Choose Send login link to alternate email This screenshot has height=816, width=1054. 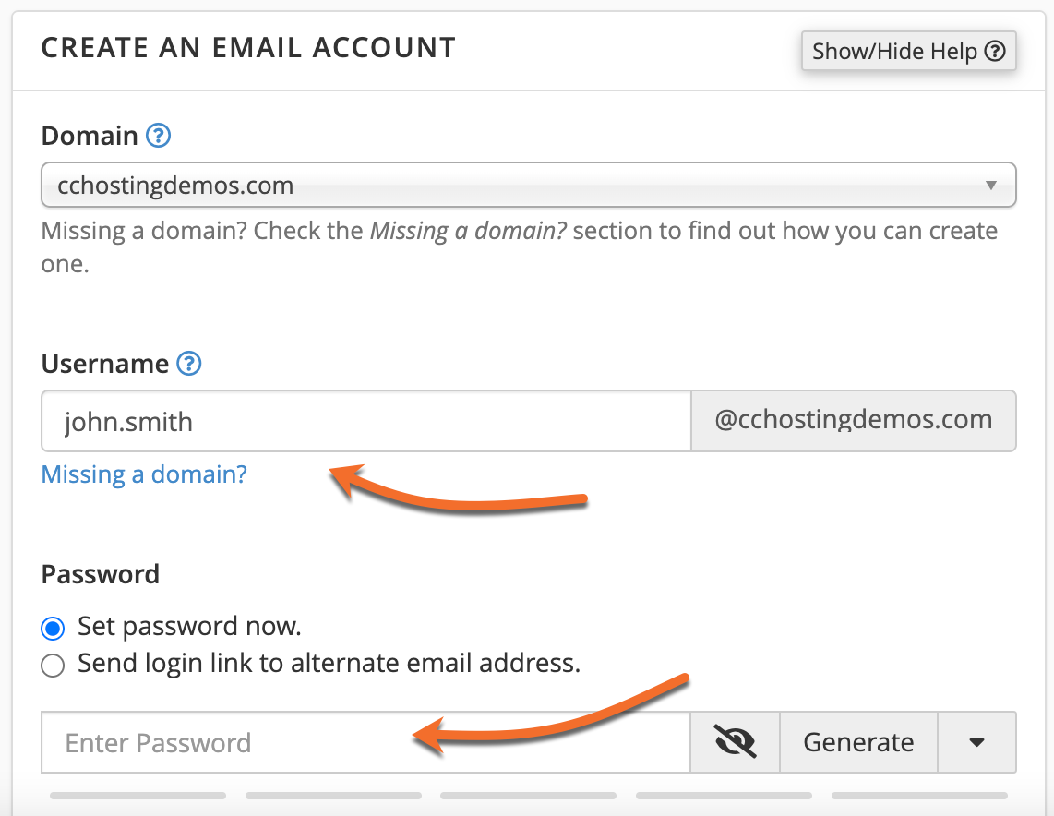(x=52, y=665)
